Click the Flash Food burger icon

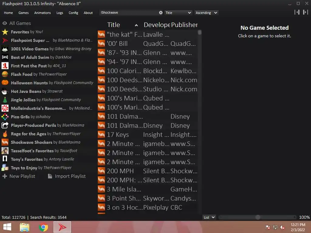click(x=5, y=74)
